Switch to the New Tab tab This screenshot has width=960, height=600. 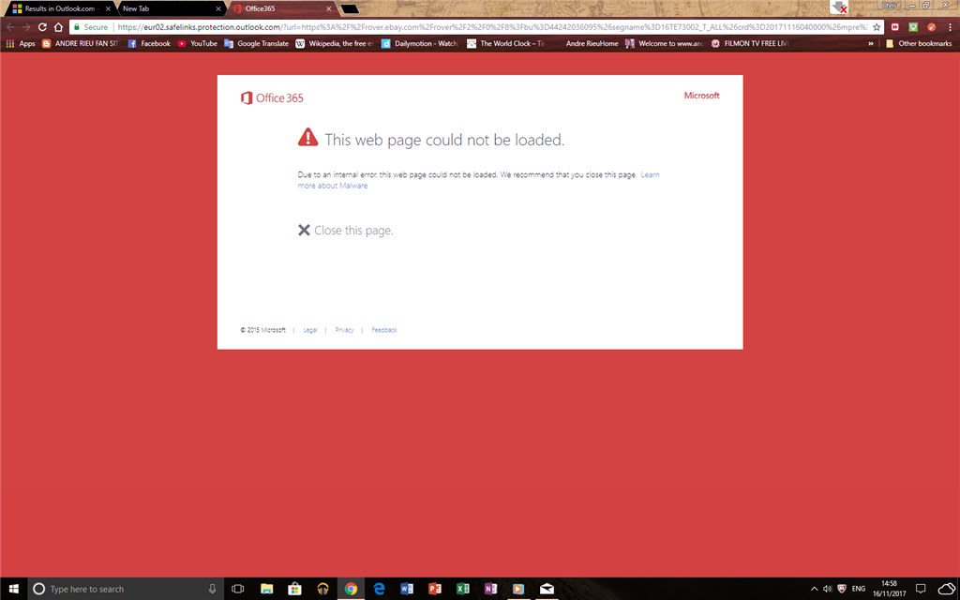coord(171,8)
